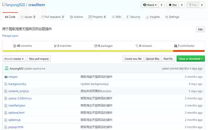Image resolution: width=208 pixels, height=130 pixels.
Task: Click the contributors people icon
Action: [175, 46]
